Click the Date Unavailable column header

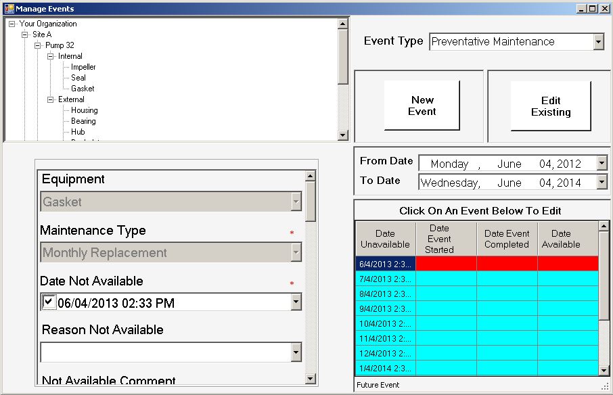(385, 239)
